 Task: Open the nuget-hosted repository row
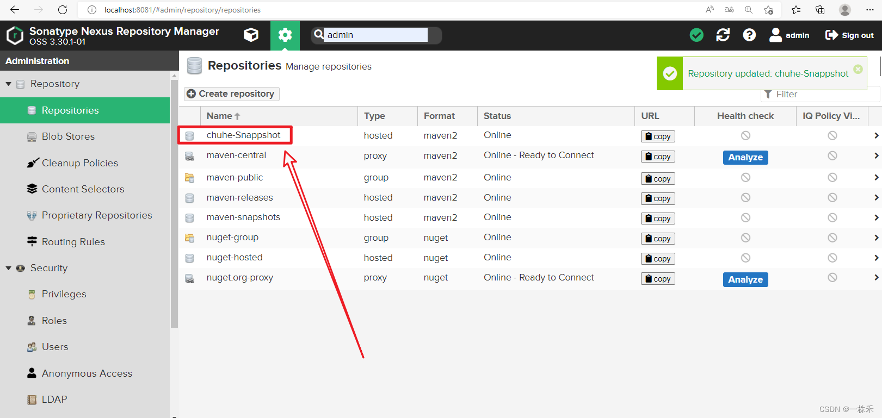(x=530, y=258)
